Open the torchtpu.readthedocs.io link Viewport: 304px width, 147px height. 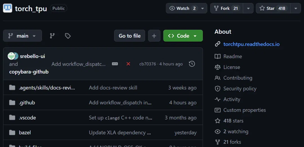pyautogui.click(x=251, y=44)
